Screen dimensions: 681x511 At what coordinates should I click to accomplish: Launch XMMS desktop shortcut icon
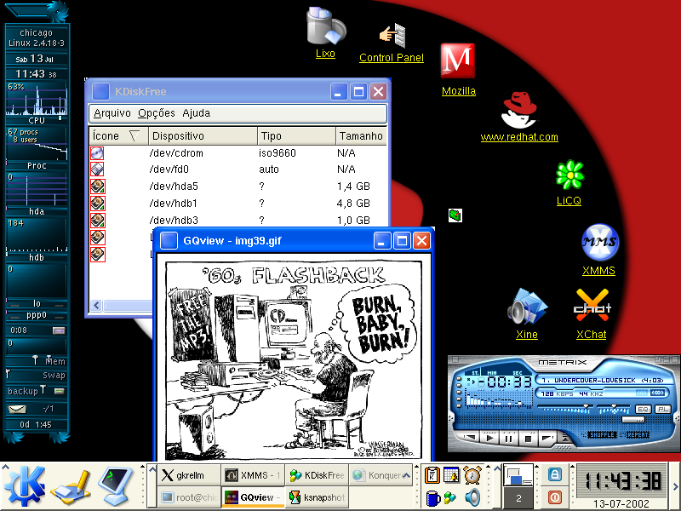point(600,242)
